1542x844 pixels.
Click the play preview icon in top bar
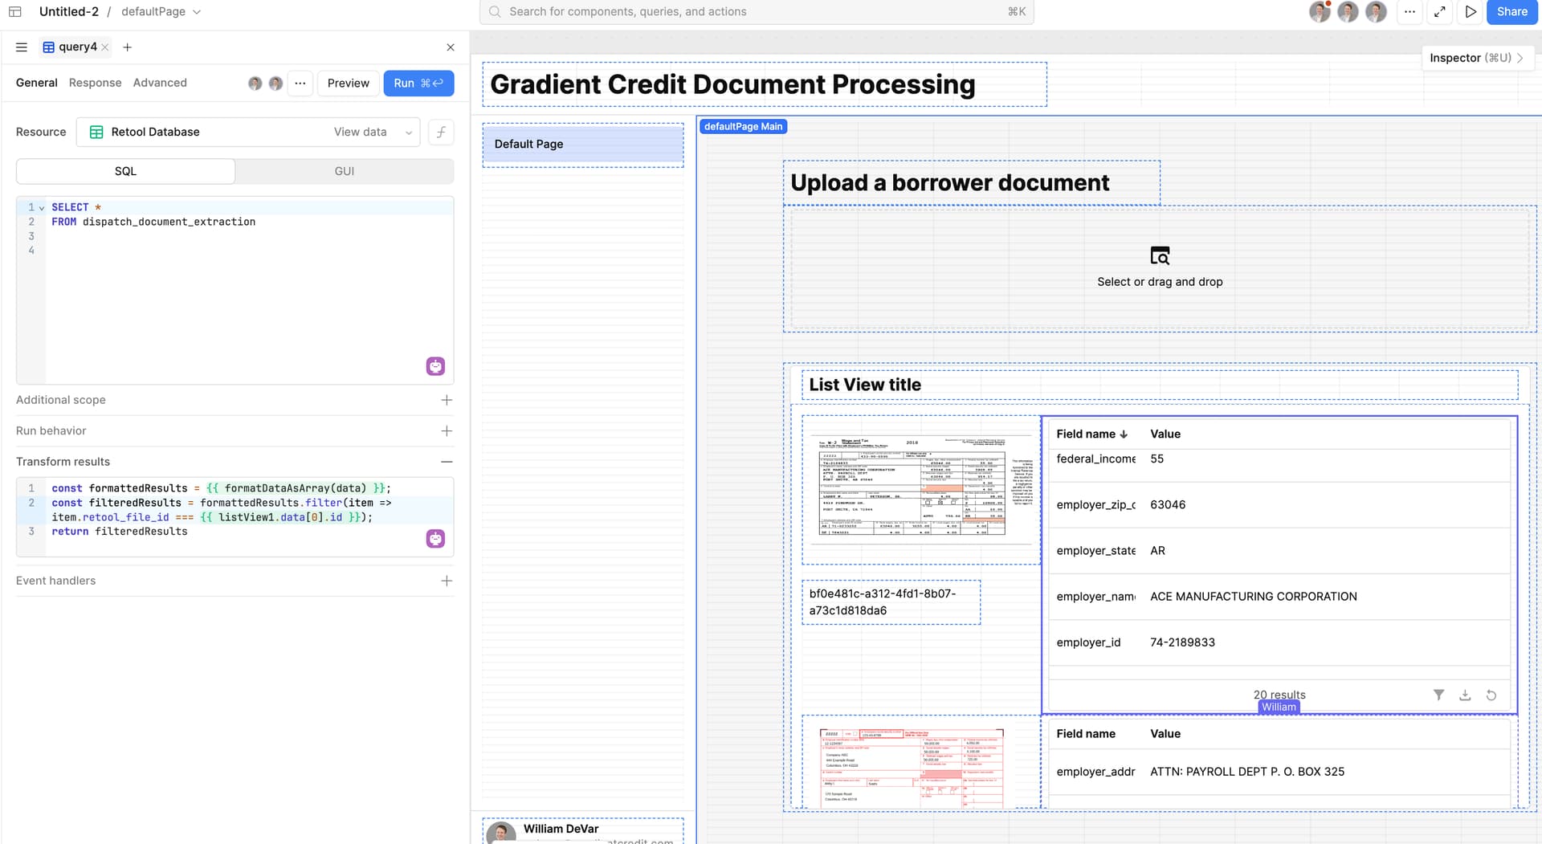[1471, 12]
